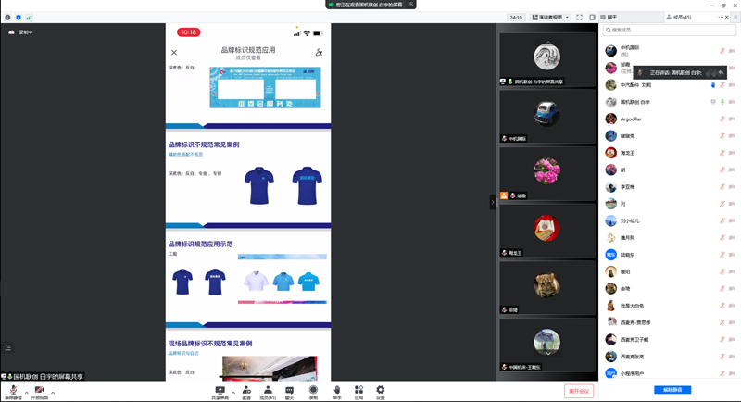Toggle 开启视频 camera button
The image size is (741, 402).
click(40, 391)
